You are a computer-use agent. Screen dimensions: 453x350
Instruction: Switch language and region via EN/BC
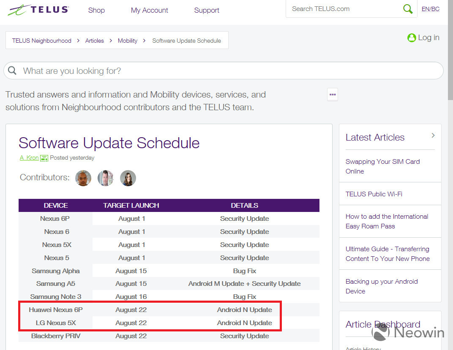431,9
